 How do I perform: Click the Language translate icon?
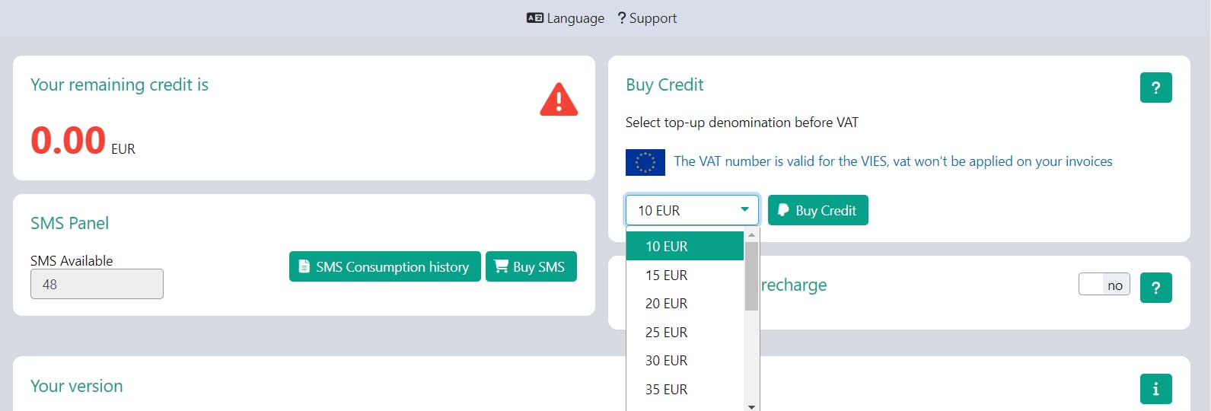[535, 18]
